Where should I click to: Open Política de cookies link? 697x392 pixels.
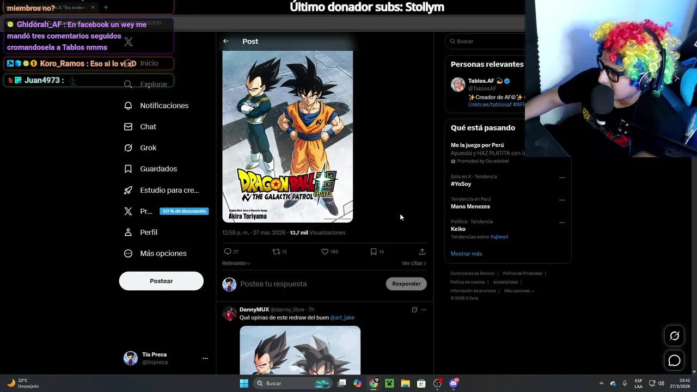coord(467,282)
